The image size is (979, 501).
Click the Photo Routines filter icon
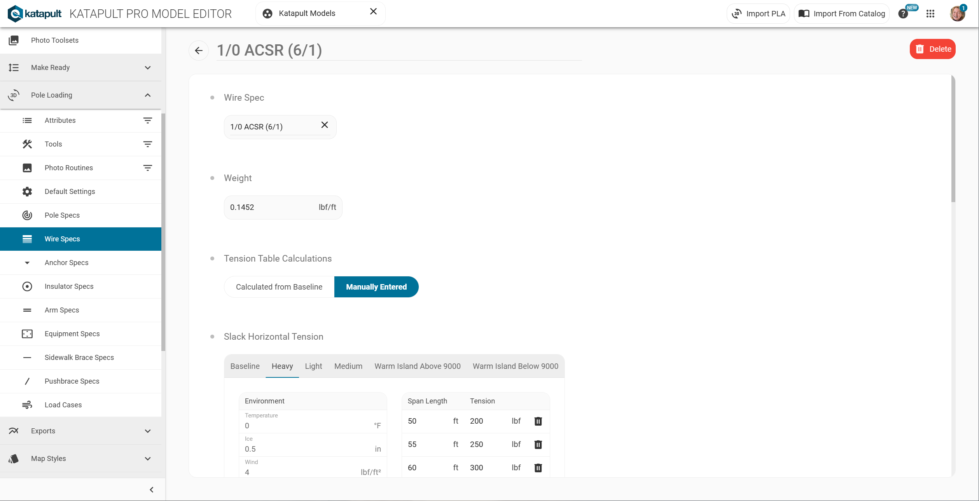[x=147, y=168]
